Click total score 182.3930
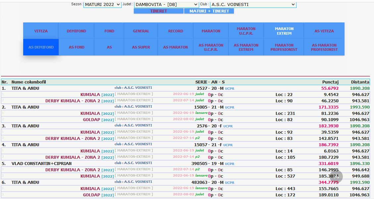 point(329,126)
